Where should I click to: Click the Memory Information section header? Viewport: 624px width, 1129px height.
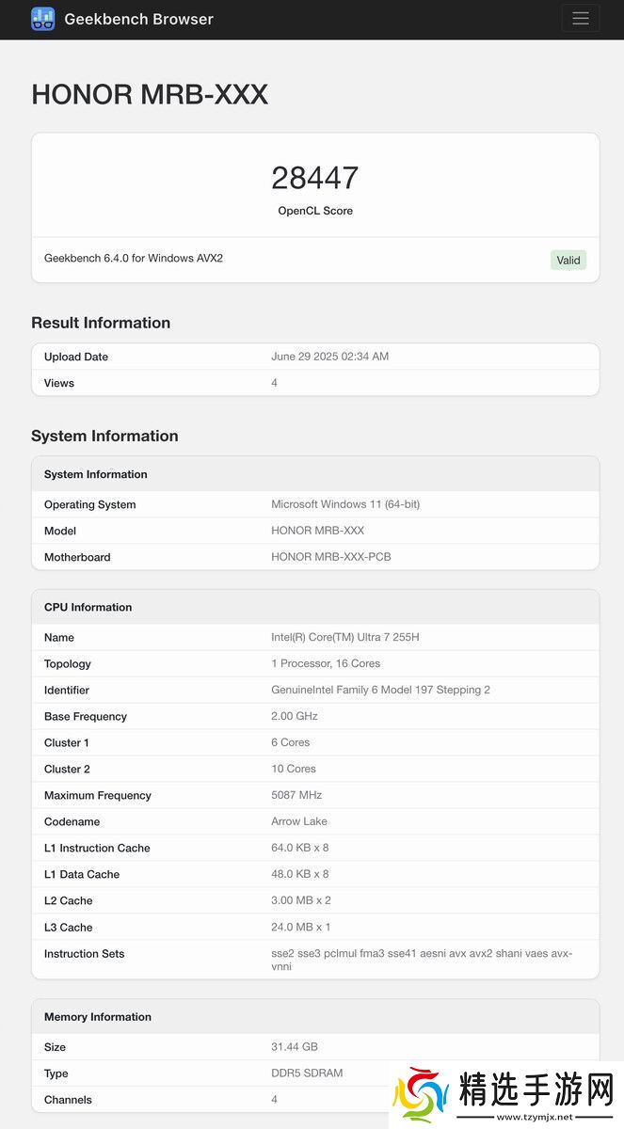(98, 1017)
